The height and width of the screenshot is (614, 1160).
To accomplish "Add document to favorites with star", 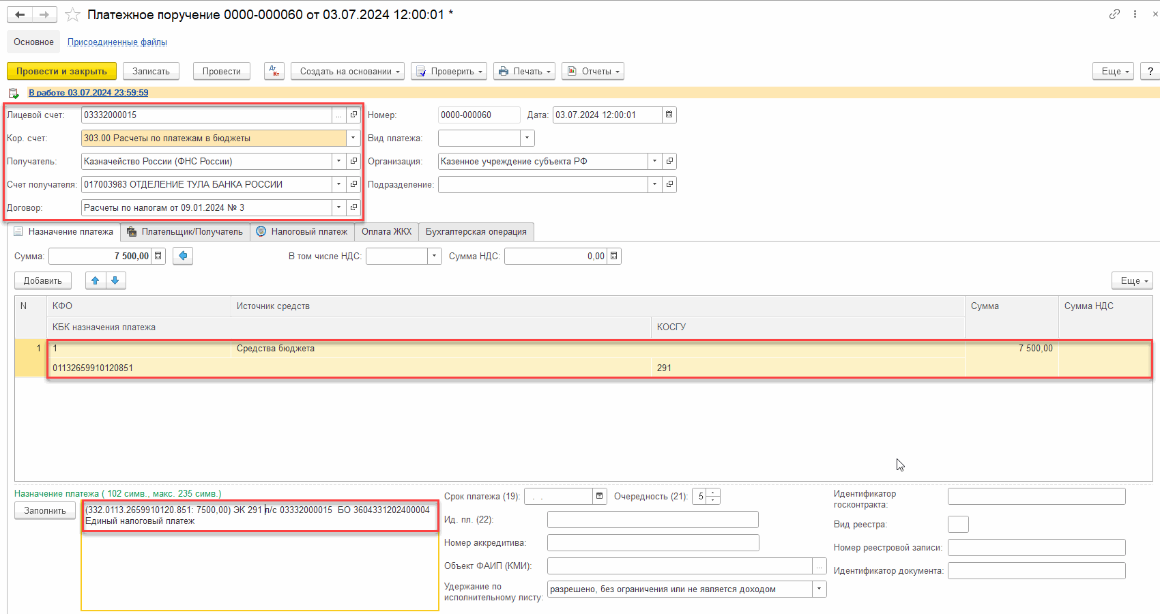I will pyautogui.click(x=72, y=14).
